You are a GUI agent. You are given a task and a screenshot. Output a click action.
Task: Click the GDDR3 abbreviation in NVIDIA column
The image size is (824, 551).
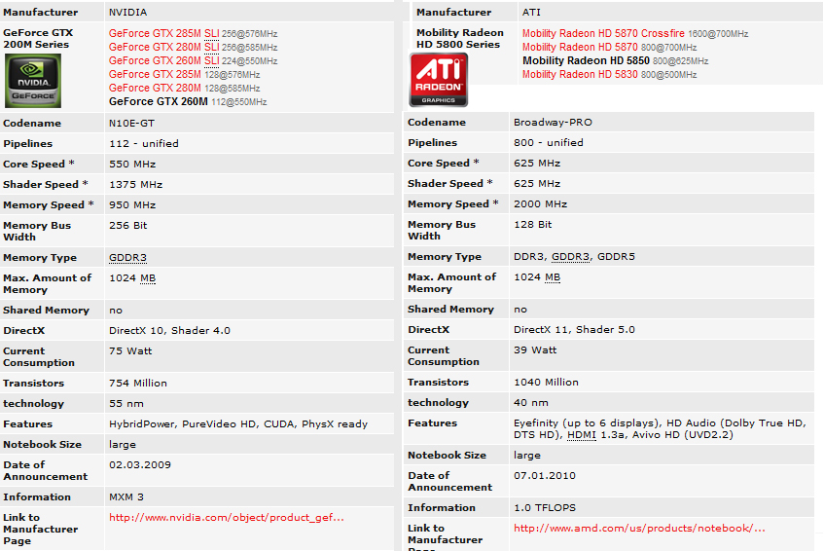coord(127,258)
